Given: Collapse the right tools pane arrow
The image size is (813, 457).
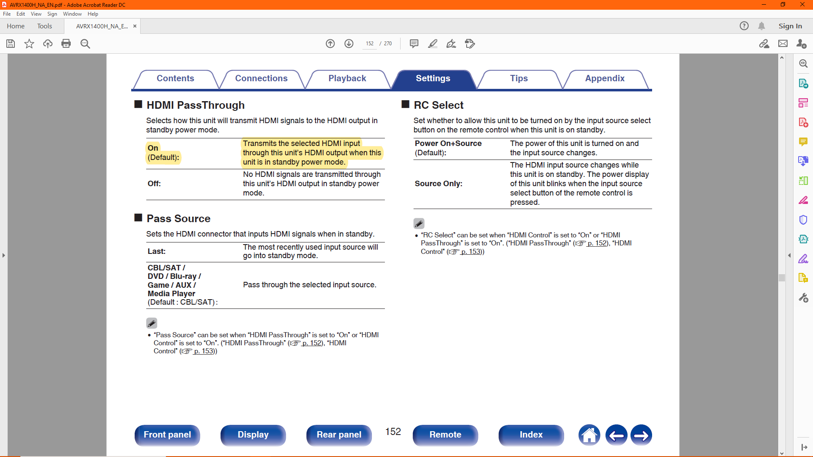Looking at the screenshot, I should click(789, 255).
